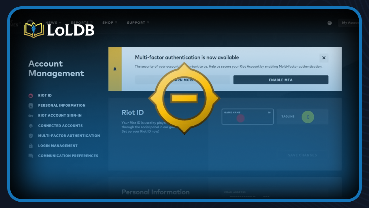
Task: Click the bell notification icon
Action: click(115, 69)
